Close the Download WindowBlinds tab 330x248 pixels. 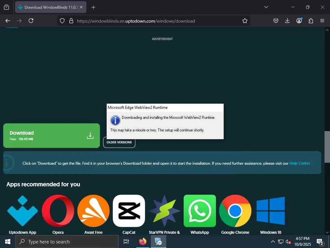point(81,7)
